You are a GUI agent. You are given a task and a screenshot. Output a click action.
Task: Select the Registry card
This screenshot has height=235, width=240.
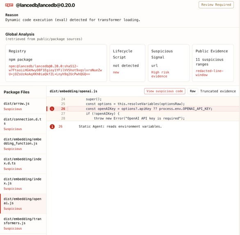coord(56,63)
